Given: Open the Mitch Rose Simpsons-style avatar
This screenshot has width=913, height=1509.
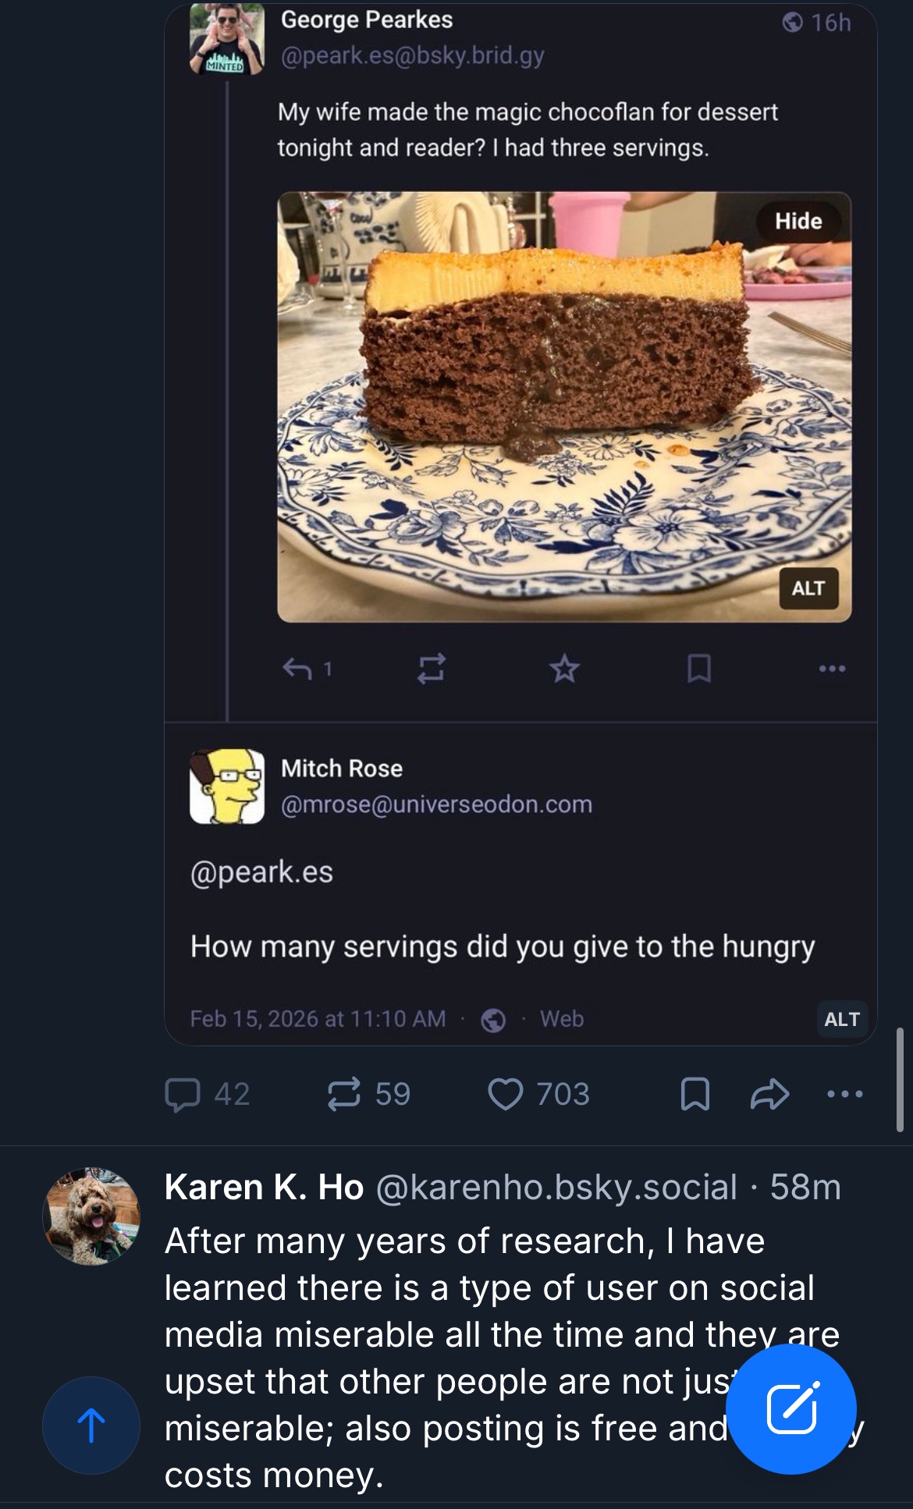Looking at the screenshot, I should [x=227, y=786].
